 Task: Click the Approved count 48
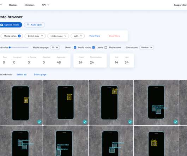(59, 62)
